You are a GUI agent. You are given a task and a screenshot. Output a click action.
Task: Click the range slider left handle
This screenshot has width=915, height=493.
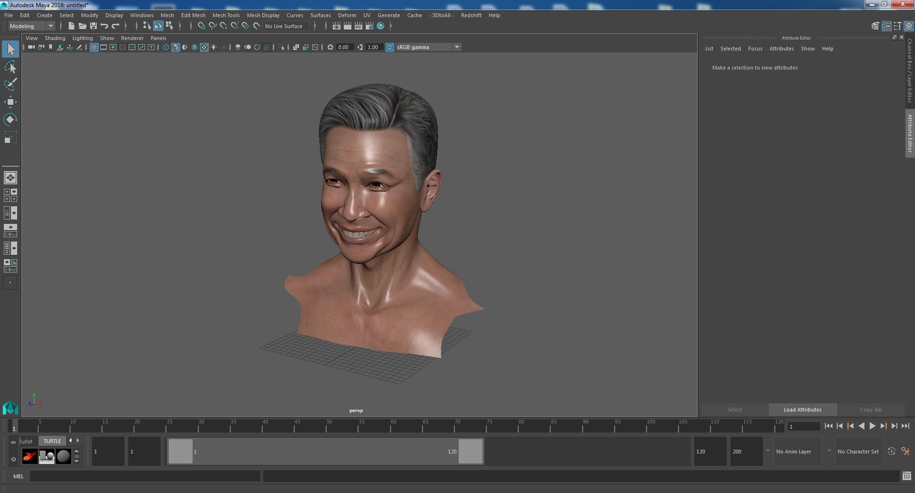click(181, 451)
